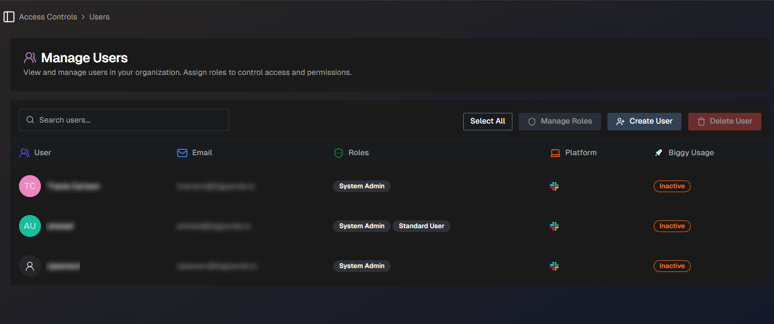Click the Create User button
This screenshot has width=774, height=324.
tap(644, 121)
